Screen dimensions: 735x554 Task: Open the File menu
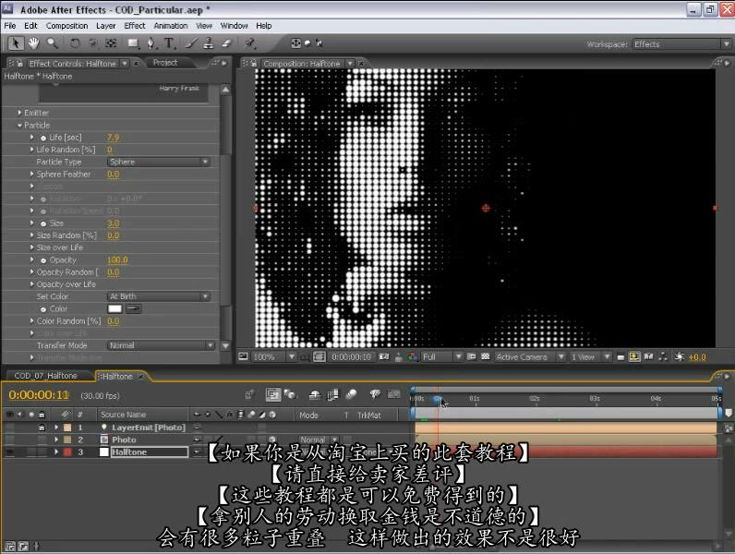(10, 26)
